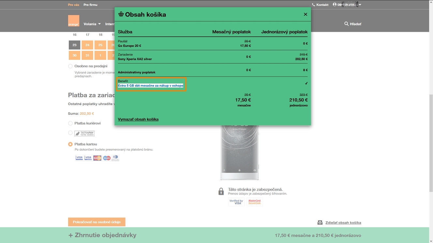This screenshot has width=433, height=243.
Task: Switch to Pre vás tab
Action: coord(73,5)
